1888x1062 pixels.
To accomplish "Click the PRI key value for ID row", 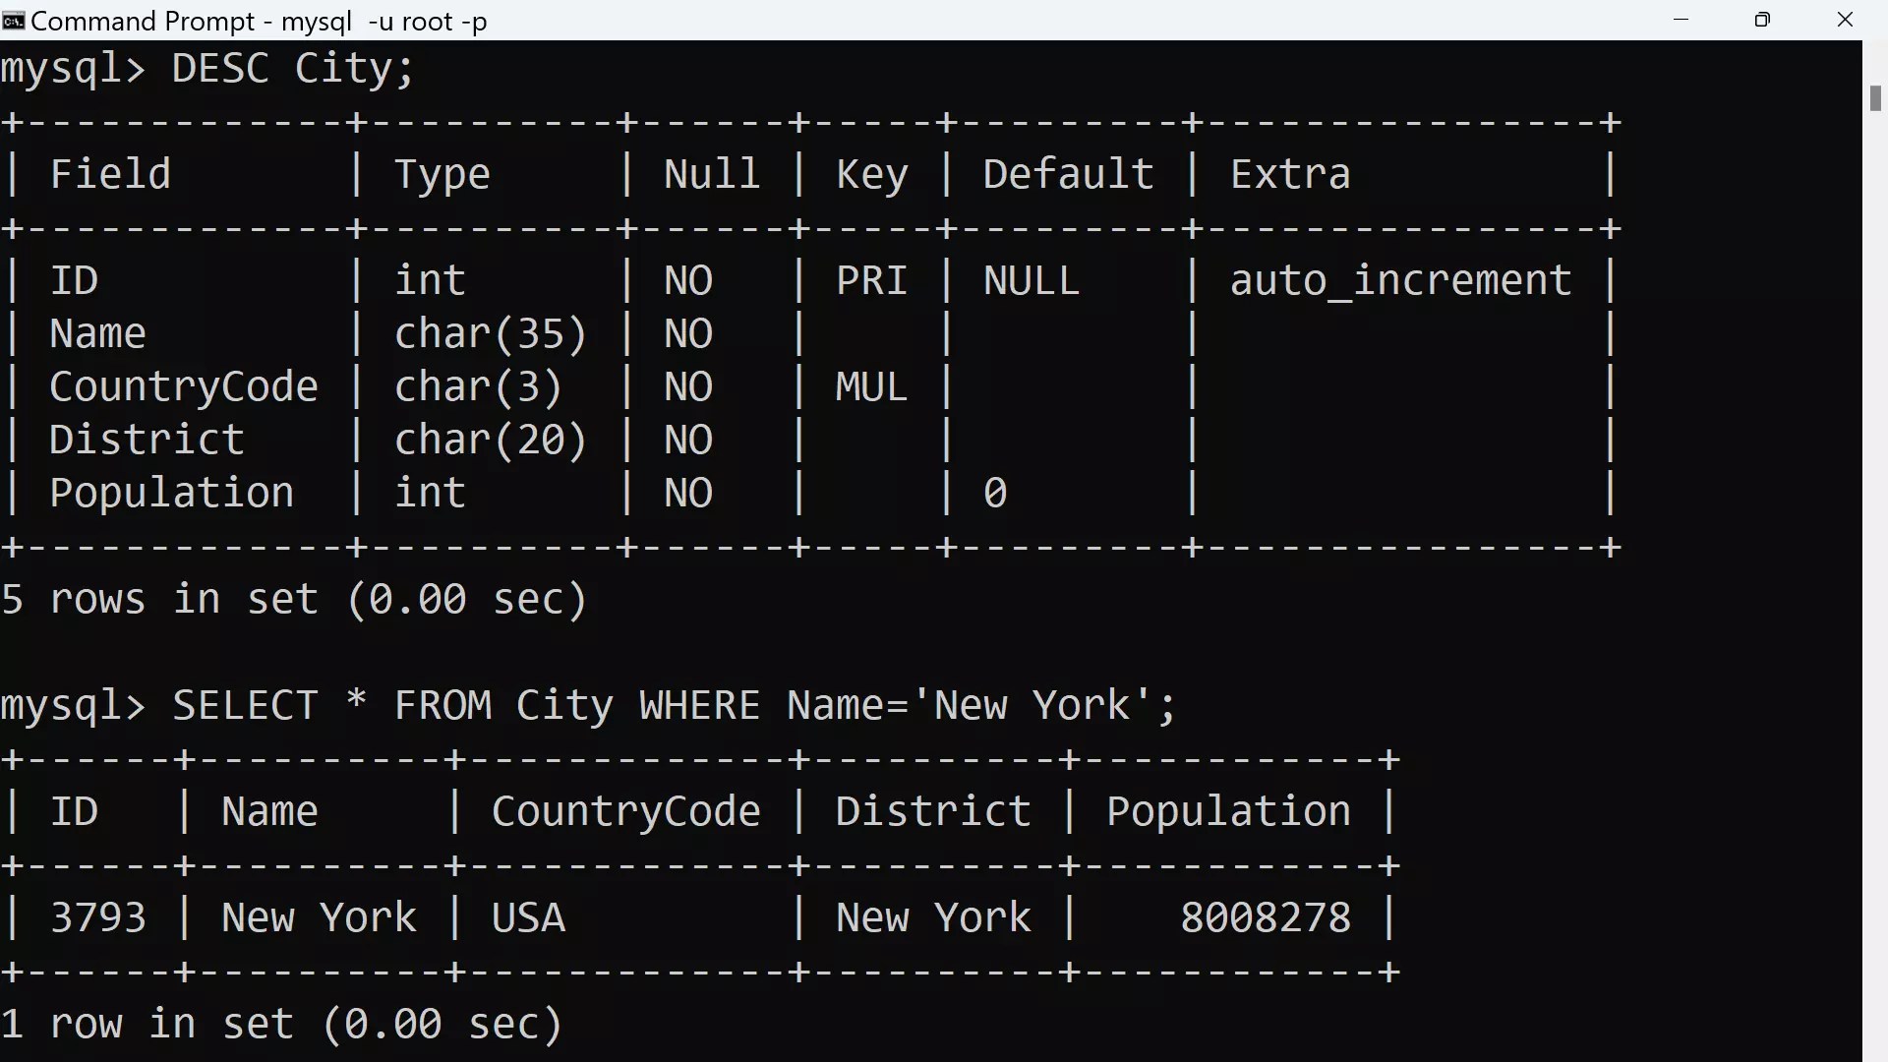I will [x=871, y=279].
